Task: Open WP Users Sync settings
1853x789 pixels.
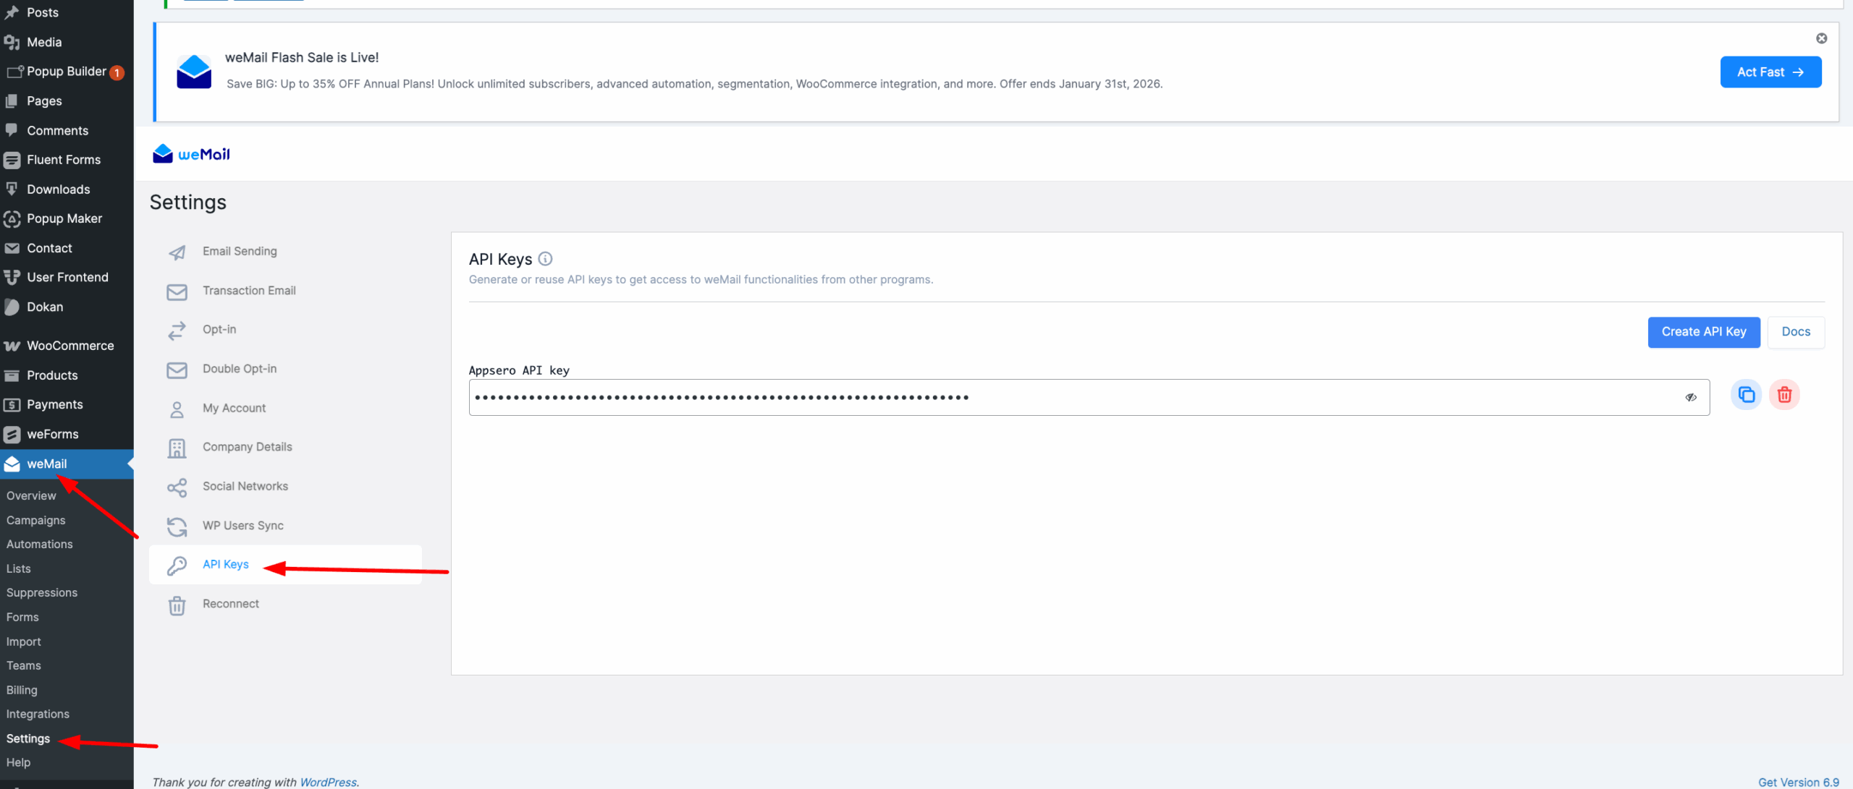Action: click(242, 526)
